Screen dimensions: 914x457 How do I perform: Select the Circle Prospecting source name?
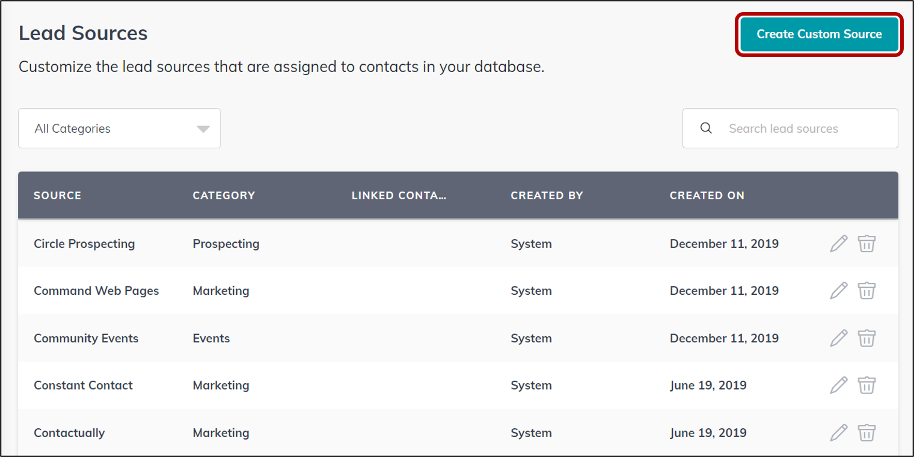(84, 244)
